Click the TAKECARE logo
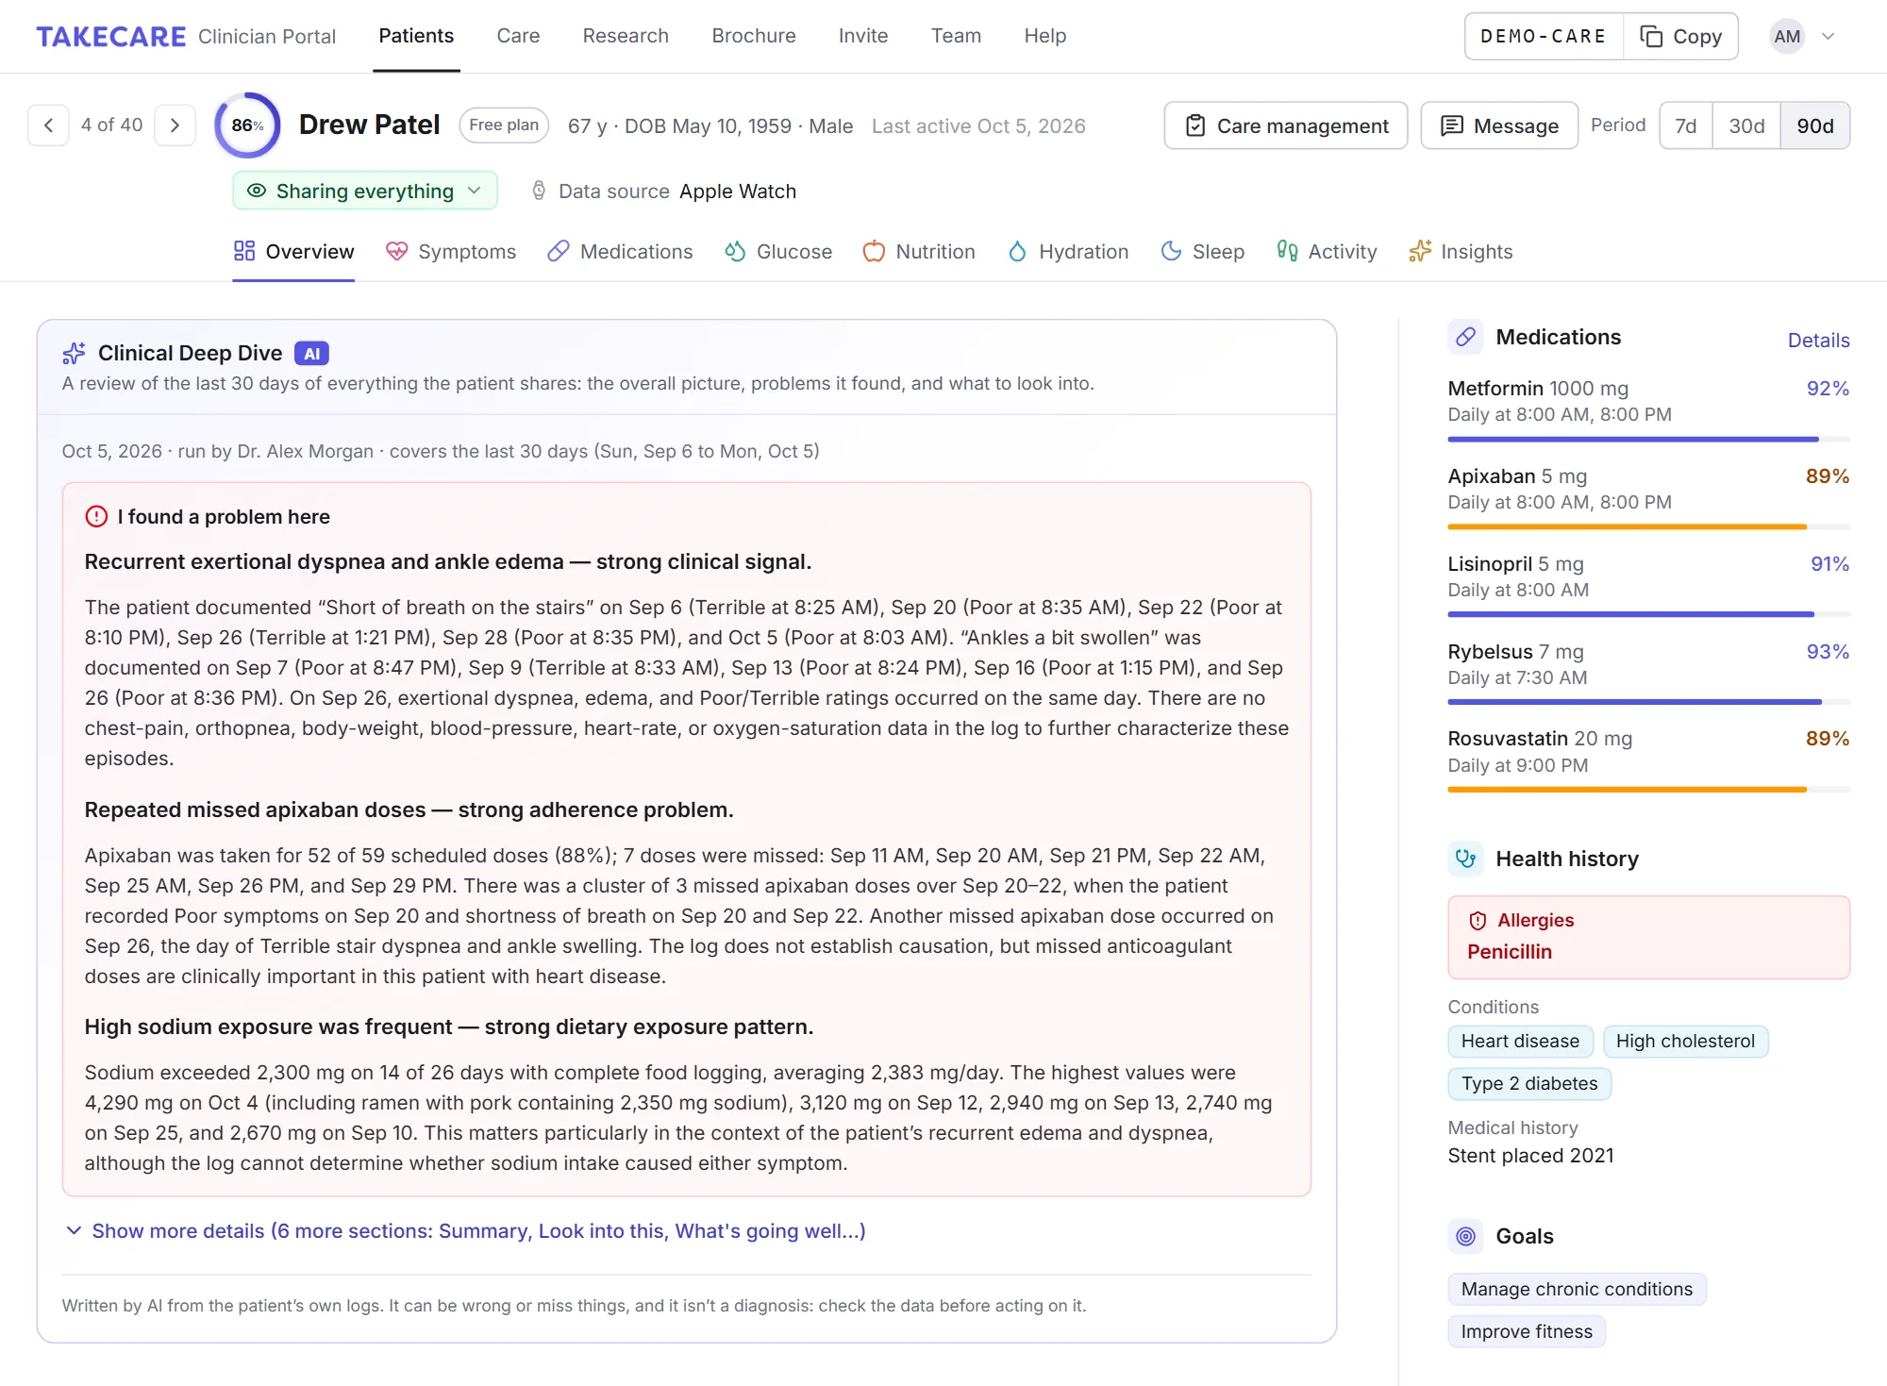 pyautogui.click(x=111, y=37)
